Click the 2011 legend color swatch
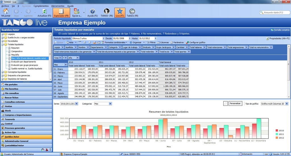 tap(277, 134)
